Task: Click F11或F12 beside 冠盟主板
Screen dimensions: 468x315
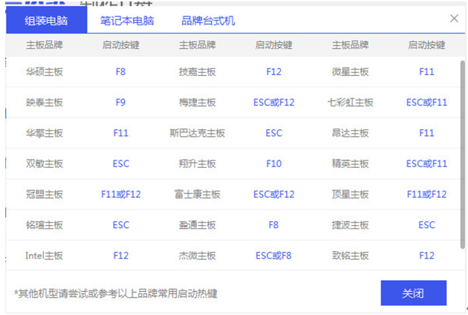Action: 120,194
